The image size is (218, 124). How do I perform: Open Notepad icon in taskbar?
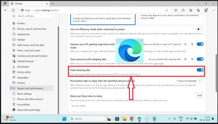[x=154, y=119]
